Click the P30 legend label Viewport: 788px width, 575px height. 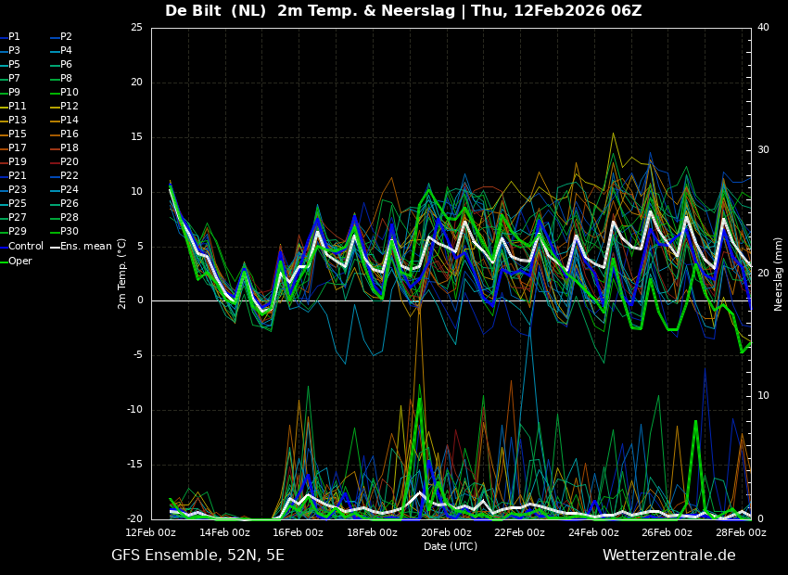click(x=69, y=232)
